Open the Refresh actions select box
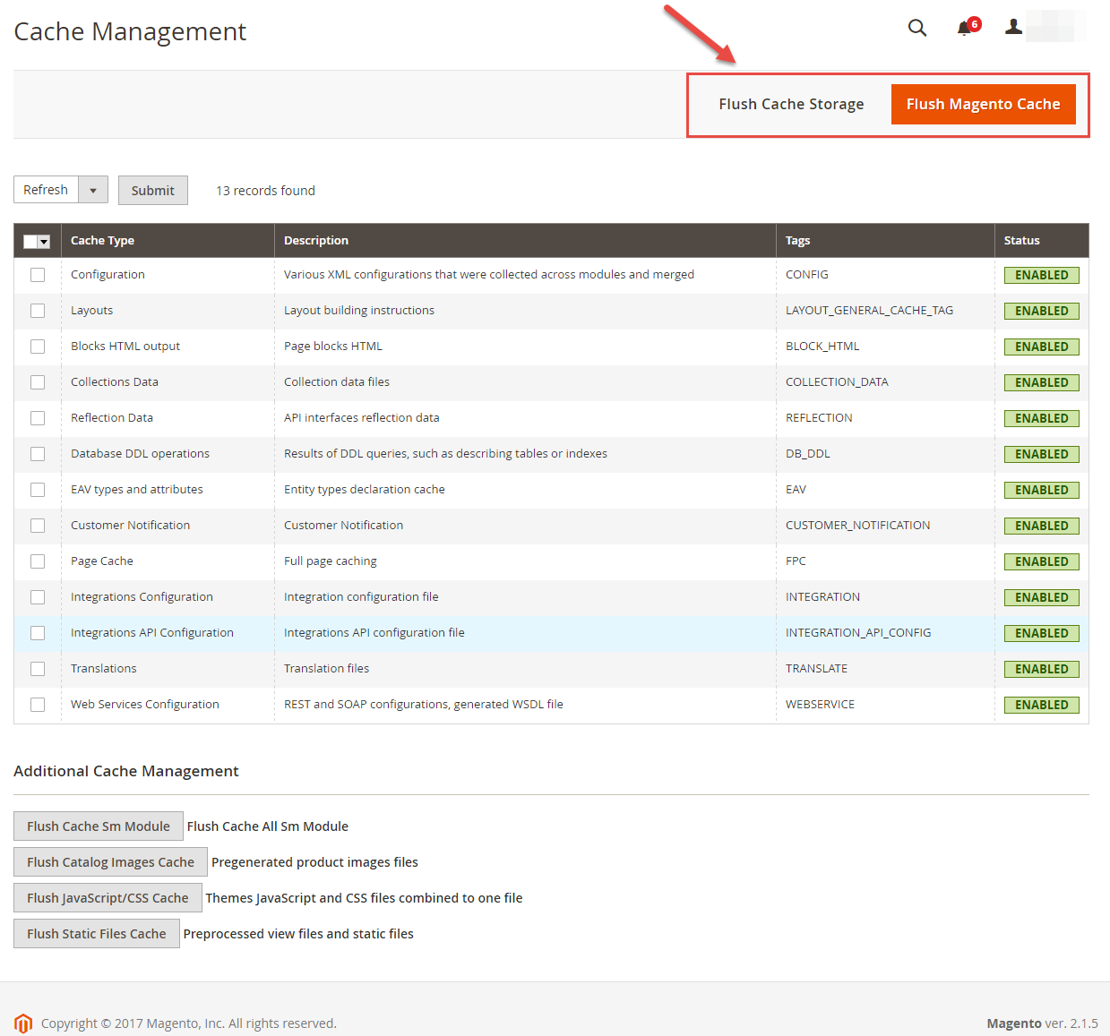Viewport: 1110px width, 1036px height. click(47, 190)
